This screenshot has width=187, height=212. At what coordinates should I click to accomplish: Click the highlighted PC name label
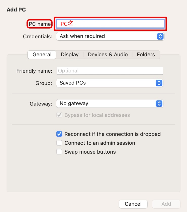[x=40, y=24]
